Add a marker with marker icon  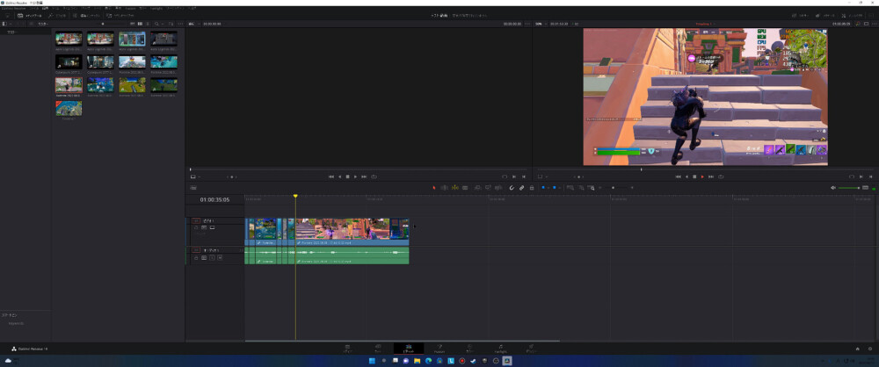[555, 188]
